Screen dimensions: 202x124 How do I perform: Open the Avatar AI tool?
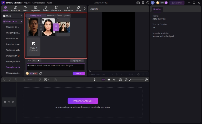(15, 9)
